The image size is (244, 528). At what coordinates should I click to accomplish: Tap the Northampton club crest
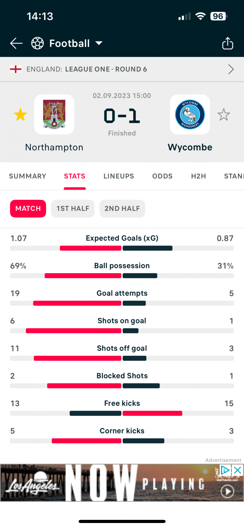[x=54, y=114]
